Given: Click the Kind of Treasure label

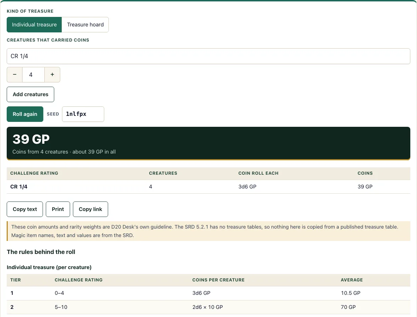Looking at the screenshot, I should (x=30, y=11).
